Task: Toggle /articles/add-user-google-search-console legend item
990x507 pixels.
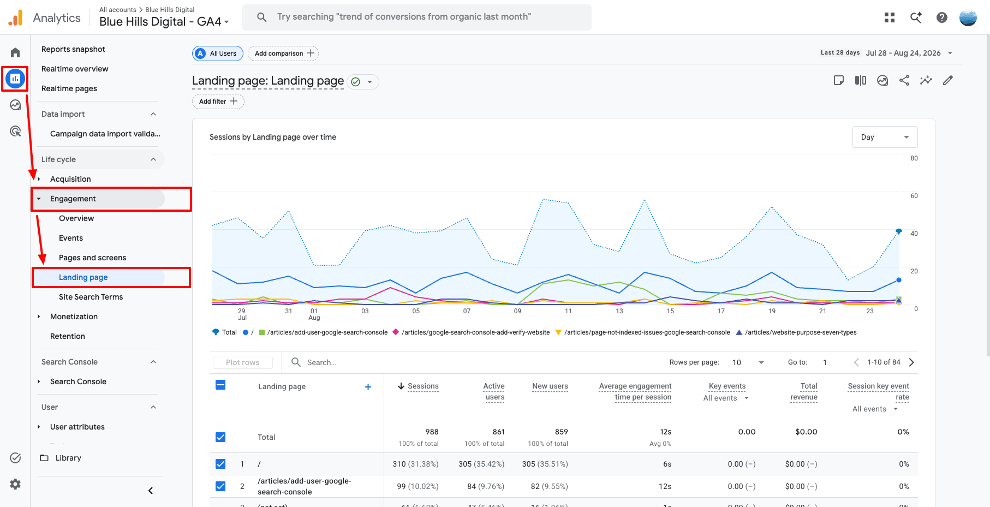Action: click(323, 332)
